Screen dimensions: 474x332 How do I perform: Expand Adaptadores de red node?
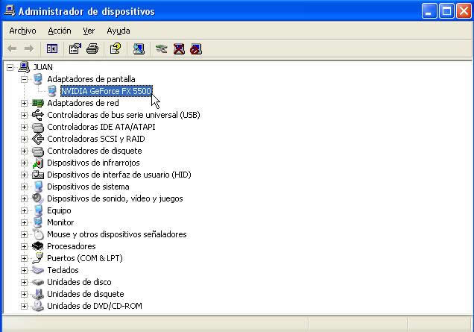click(24, 103)
